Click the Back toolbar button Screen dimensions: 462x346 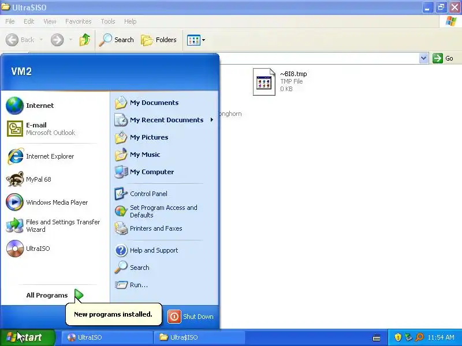click(20, 40)
